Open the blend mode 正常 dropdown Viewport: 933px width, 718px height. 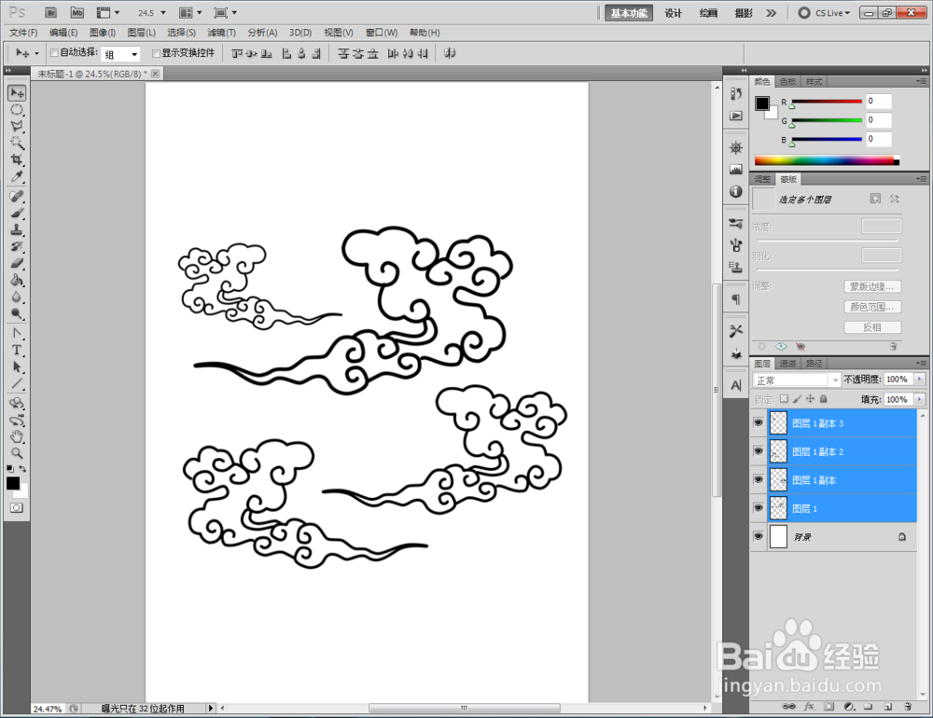pos(797,380)
